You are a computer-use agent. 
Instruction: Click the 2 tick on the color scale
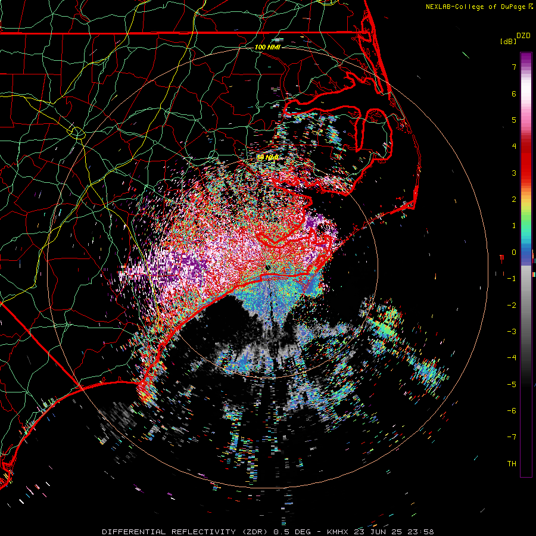tap(514, 200)
